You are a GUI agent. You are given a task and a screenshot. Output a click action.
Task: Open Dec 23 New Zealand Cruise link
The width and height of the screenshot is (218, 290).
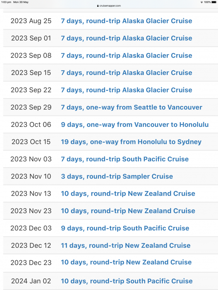click(x=126, y=262)
